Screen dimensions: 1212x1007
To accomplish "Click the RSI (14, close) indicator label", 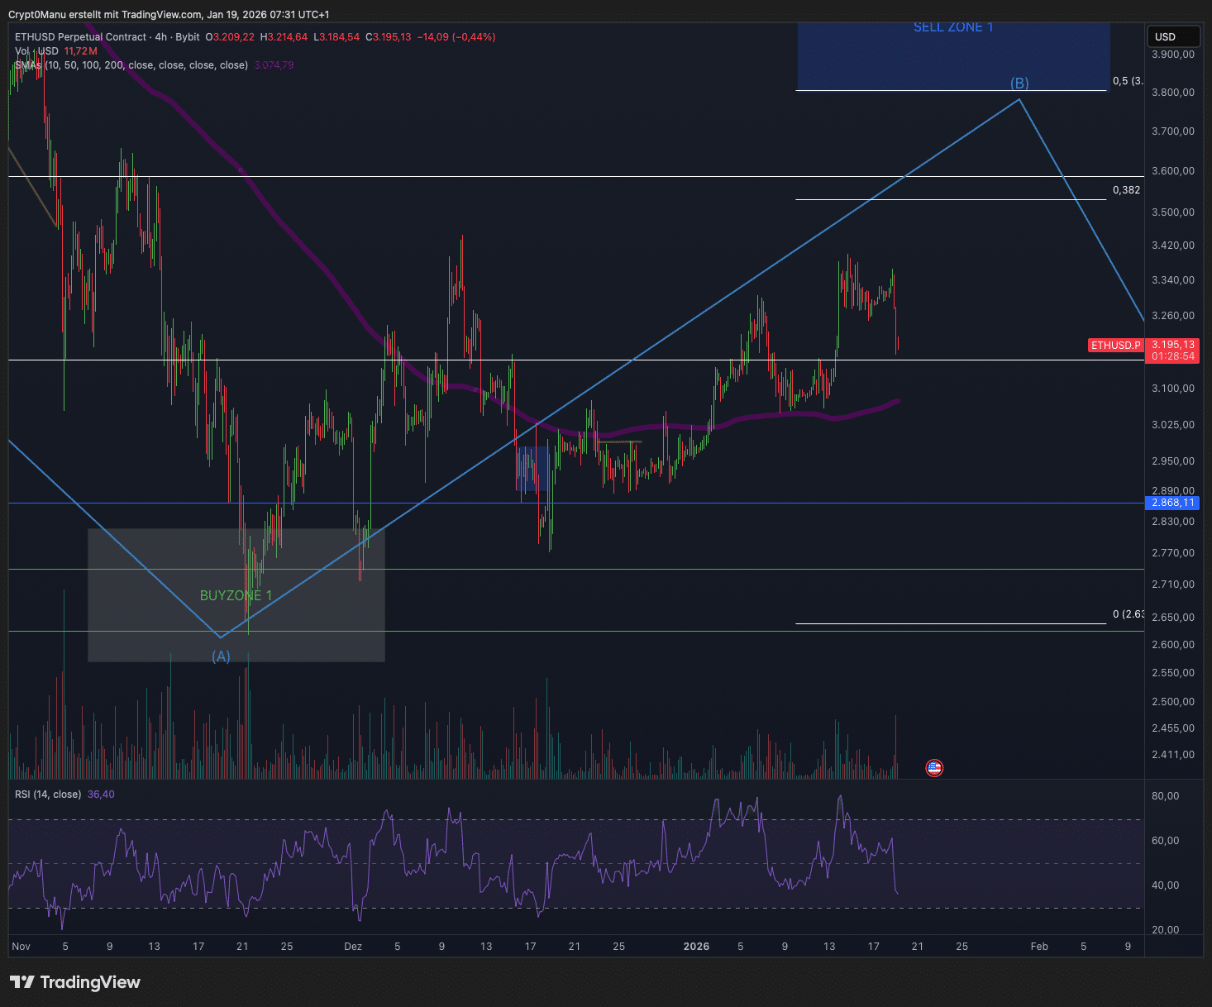I will click(x=48, y=795).
